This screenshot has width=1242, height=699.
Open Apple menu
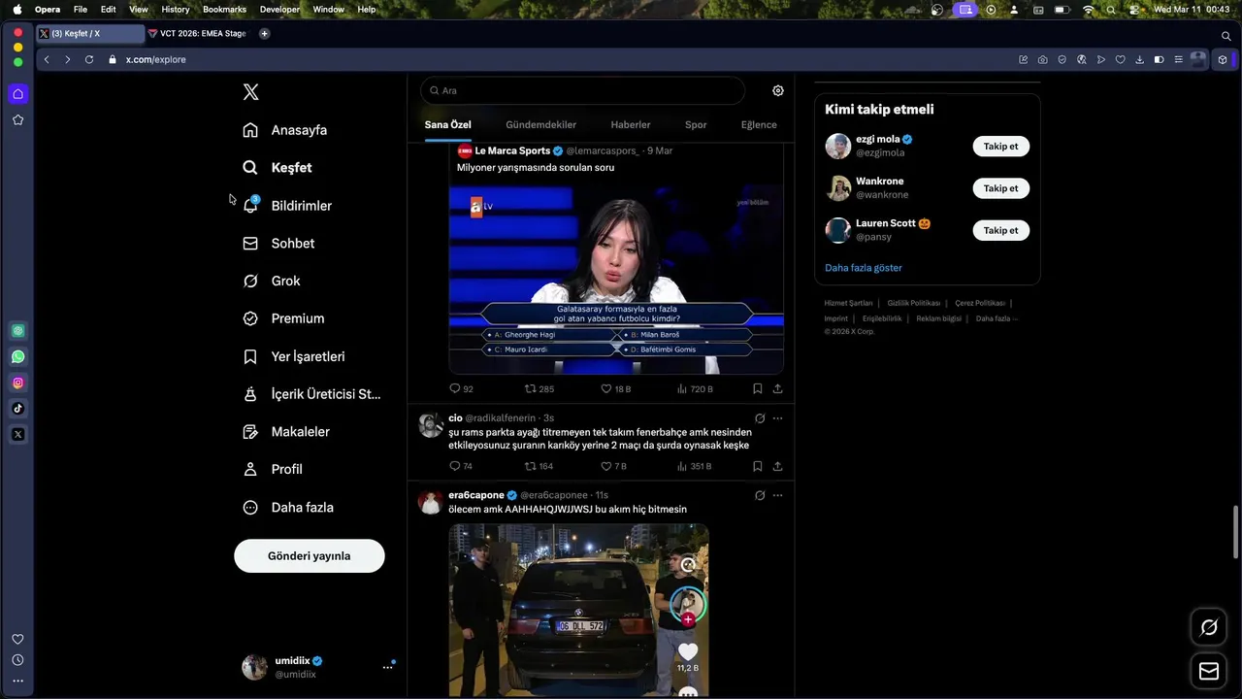[16, 9]
